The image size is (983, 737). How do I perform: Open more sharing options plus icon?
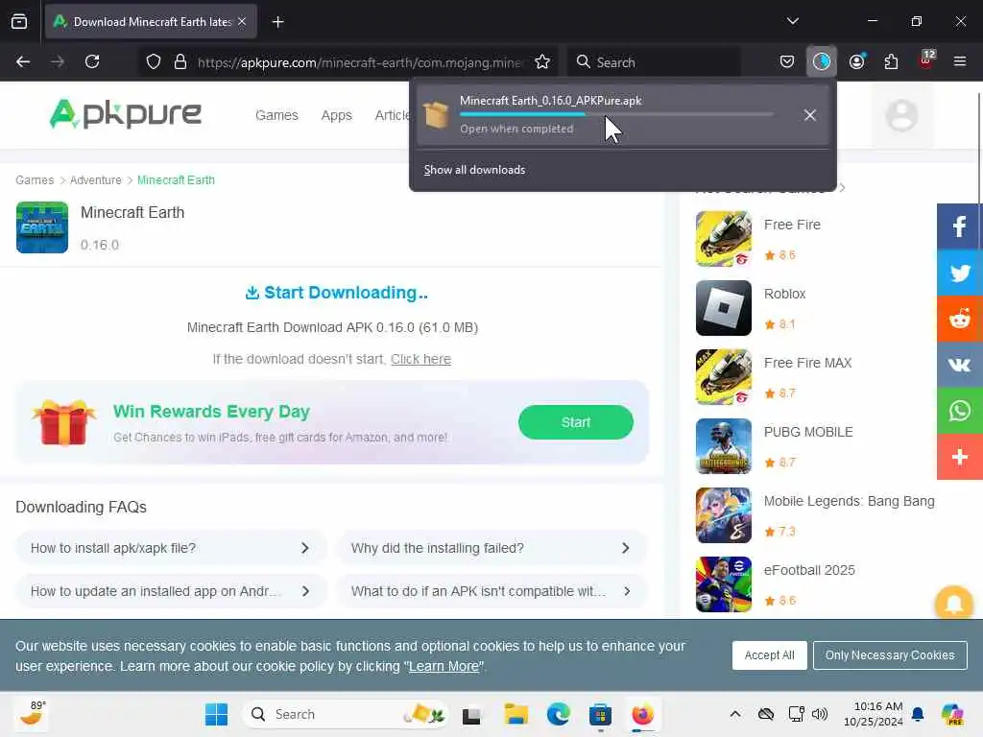[x=960, y=457]
